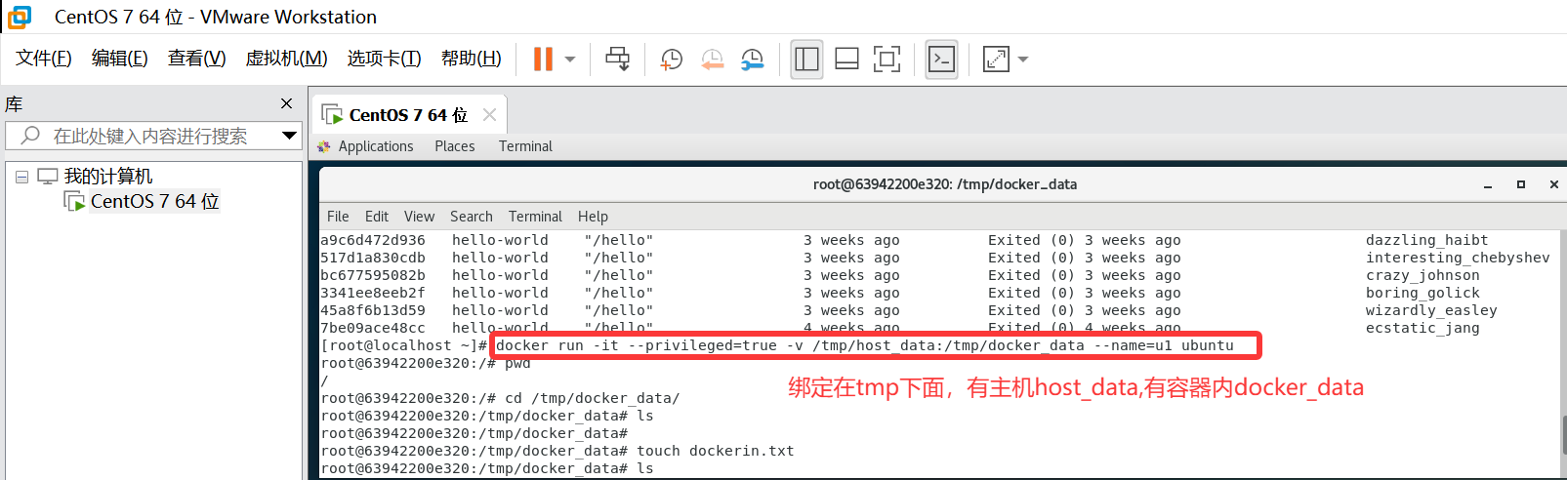Click container name boring_golick
Screen dimensions: 1567x480
pos(1423,293)
